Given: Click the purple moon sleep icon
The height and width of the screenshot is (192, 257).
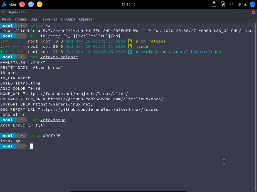Looking at the screenshot, I should click(31, 4).
